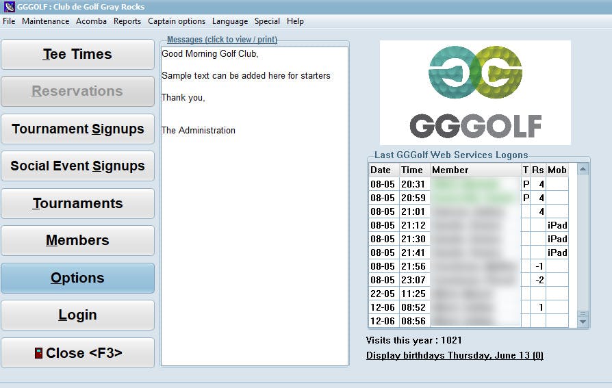Select the Time column header
The height and width of the screenshot is (388, 612).
click(415, 170)
